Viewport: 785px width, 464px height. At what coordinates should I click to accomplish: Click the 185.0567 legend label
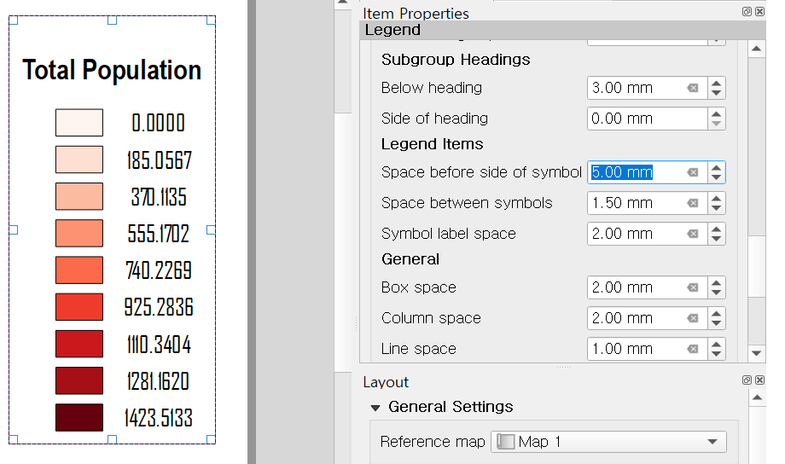(160, 160)
